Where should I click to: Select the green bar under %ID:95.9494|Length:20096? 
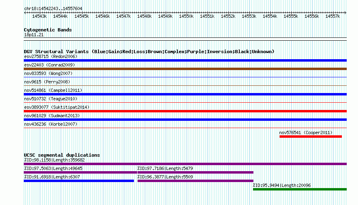coord(300,189)
